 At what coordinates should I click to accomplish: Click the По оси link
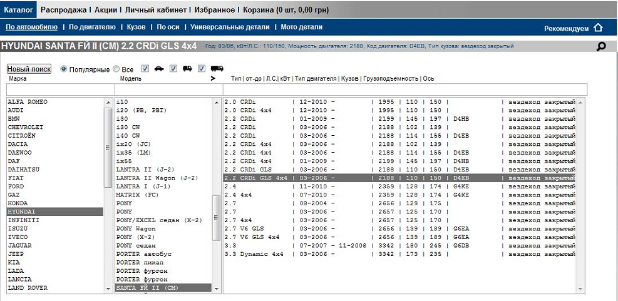(168, 27)
